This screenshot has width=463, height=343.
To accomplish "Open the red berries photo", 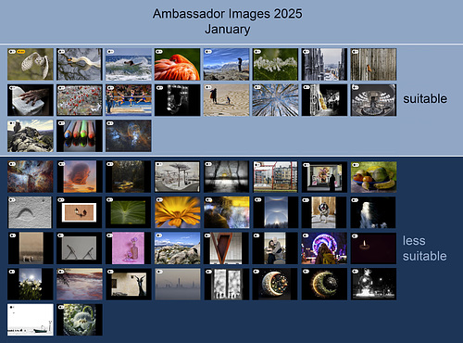I will [80, 100].
